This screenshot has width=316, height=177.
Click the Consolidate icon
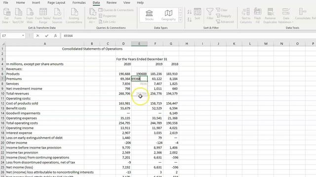[x=303, y=14]
